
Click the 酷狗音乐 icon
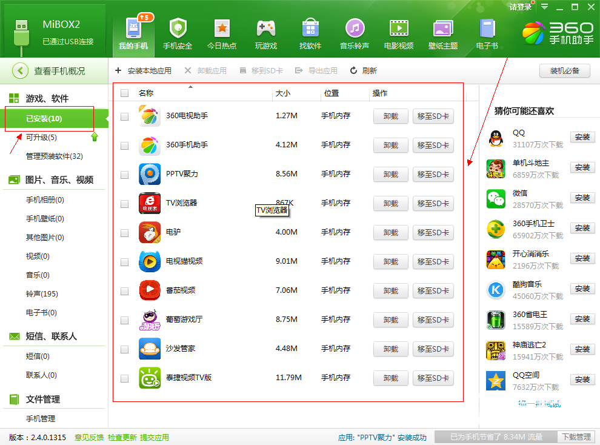496,290
